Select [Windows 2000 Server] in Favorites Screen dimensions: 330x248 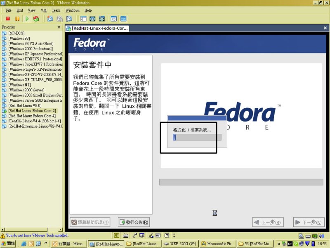[x=26, y=90]
